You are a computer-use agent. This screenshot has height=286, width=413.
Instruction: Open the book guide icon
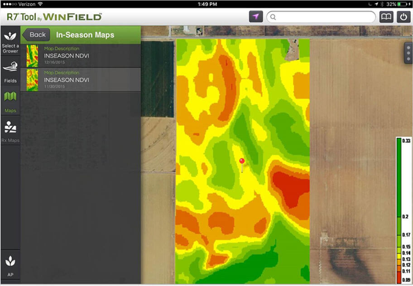pos(386,17)
